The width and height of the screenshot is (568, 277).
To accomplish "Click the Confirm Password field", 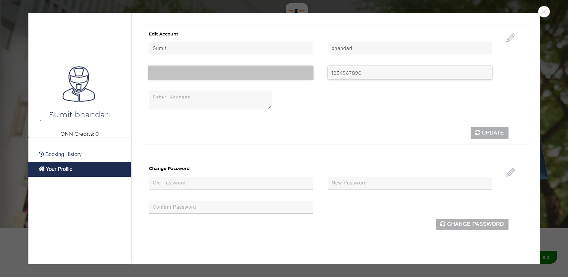I will click(x=231, y=207).
